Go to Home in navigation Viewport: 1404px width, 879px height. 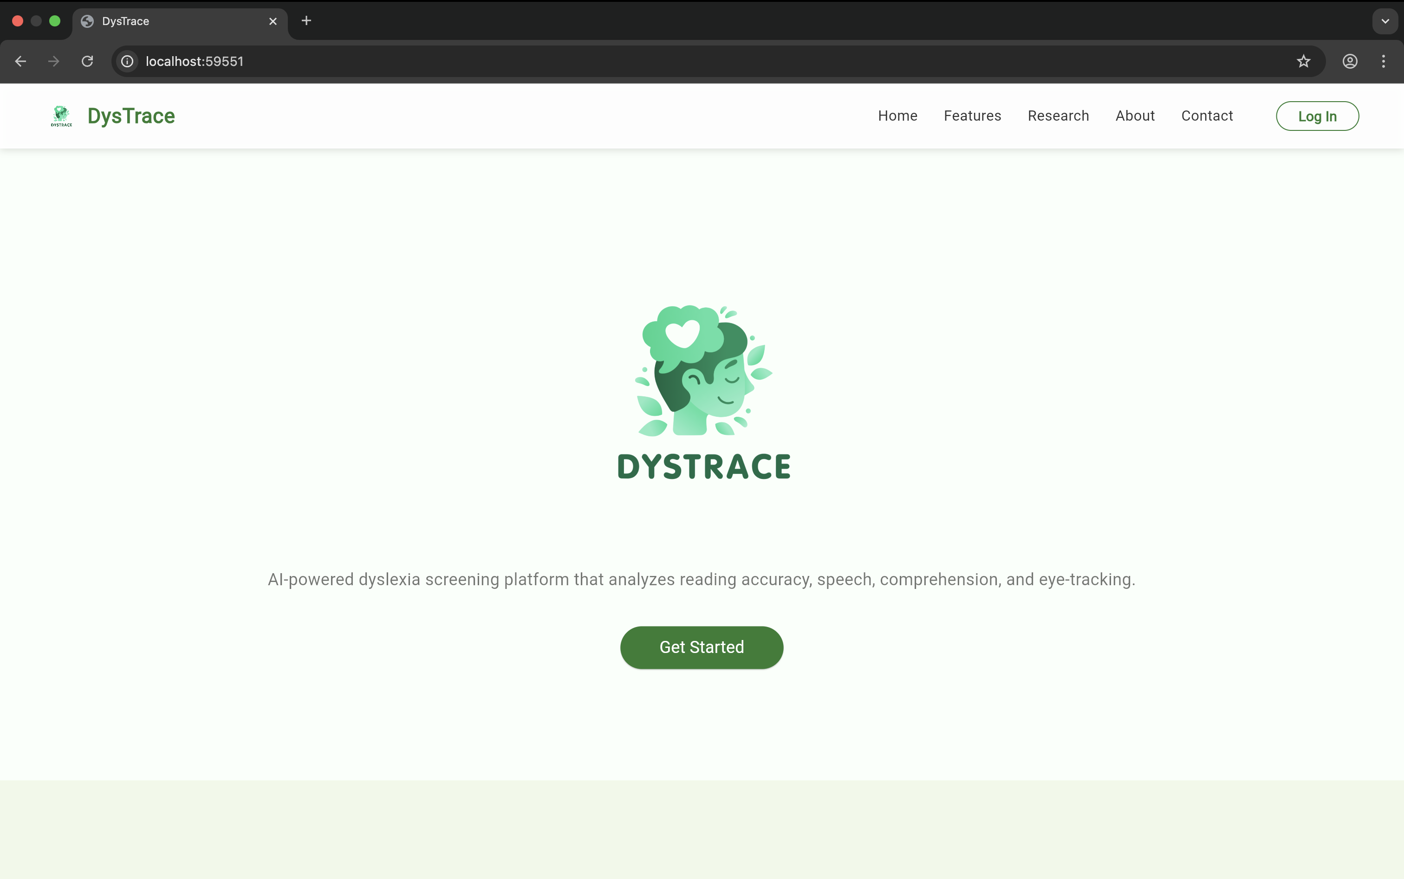tap(897, 116)
